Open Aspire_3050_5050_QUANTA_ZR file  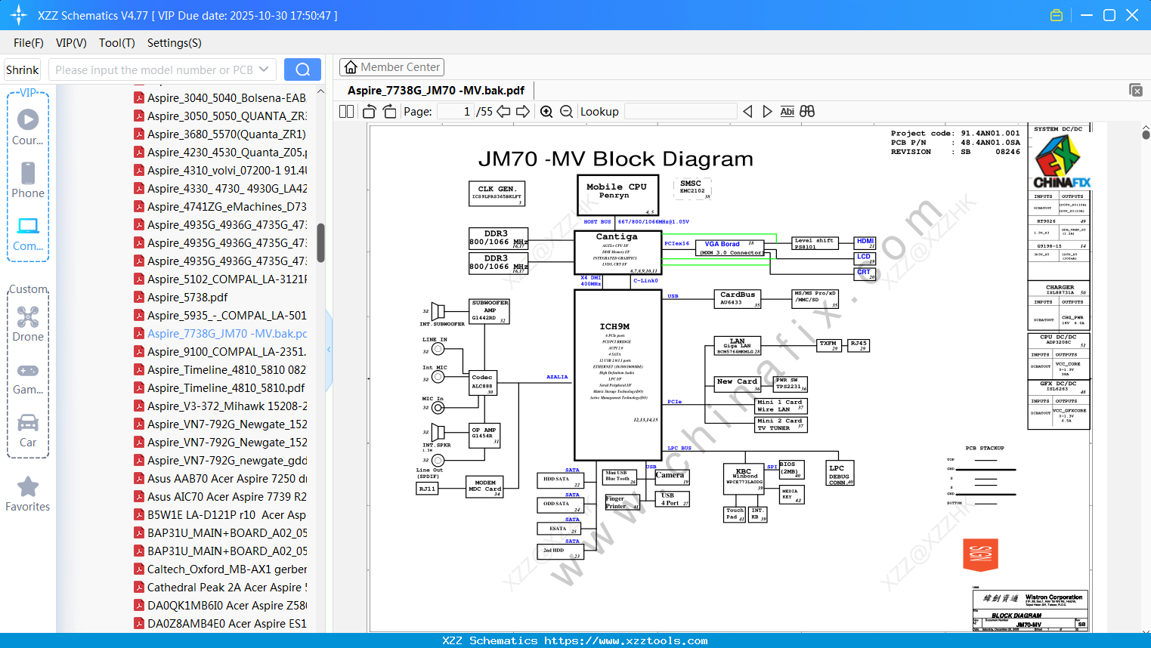[x=227, y=116]
